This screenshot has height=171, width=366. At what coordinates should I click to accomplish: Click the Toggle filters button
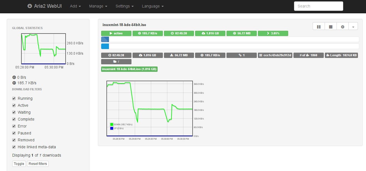click(x=19, y=164)
